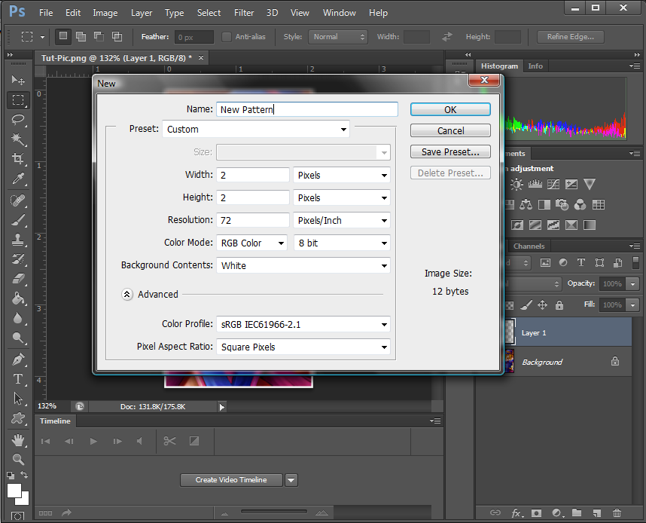This screenshot has width=646, height=523.
Task: Enable Subtract from selection mode
Action: [99, 36]
